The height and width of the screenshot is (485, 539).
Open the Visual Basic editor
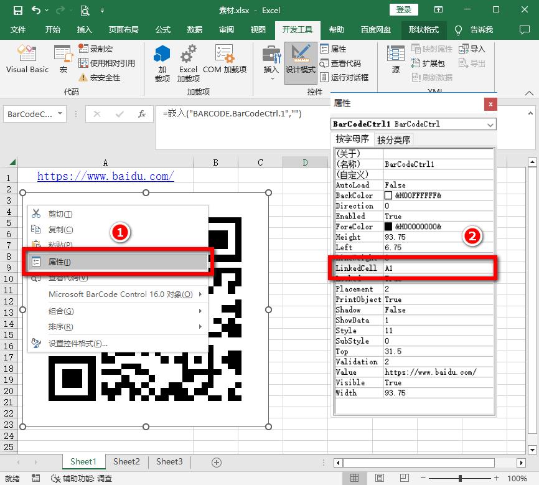(x=27, y=59)
